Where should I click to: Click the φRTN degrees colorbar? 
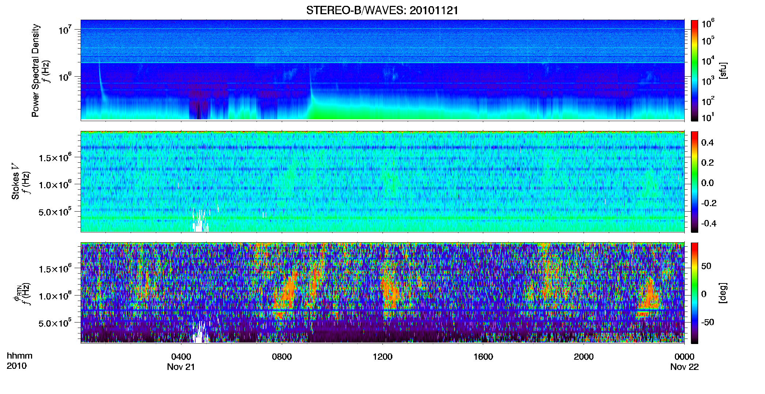click(x=695, y=293)
